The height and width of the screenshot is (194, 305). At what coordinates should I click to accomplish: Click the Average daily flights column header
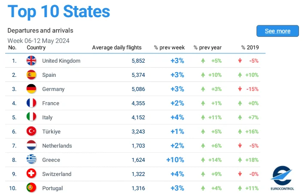point(117,48)
